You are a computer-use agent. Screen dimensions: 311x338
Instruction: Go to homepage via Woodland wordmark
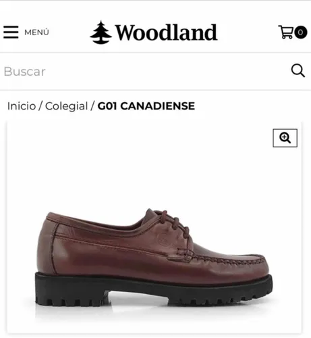coord(166,32)
